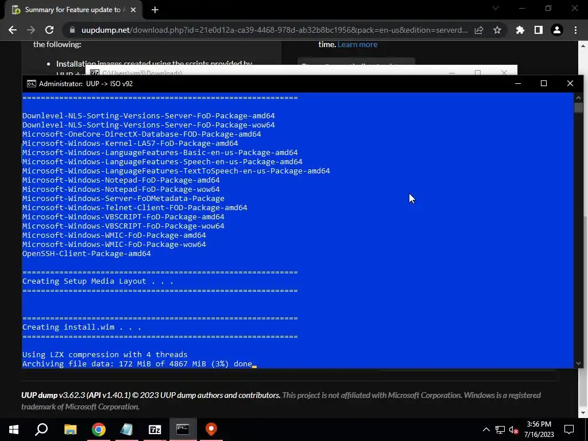Click 'Microsoft-OneCore-DirectX-Database-FOD-Package-amd64' line
Screen dimensions: 588x441
142,134
